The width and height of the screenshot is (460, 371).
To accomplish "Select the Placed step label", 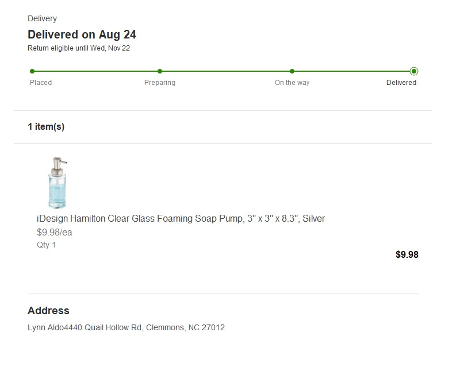I will pyautogui.click(x=41, y=83).
